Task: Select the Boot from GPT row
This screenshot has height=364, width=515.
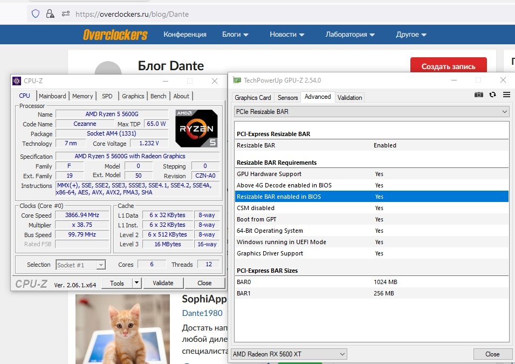Action: [372, 219]
